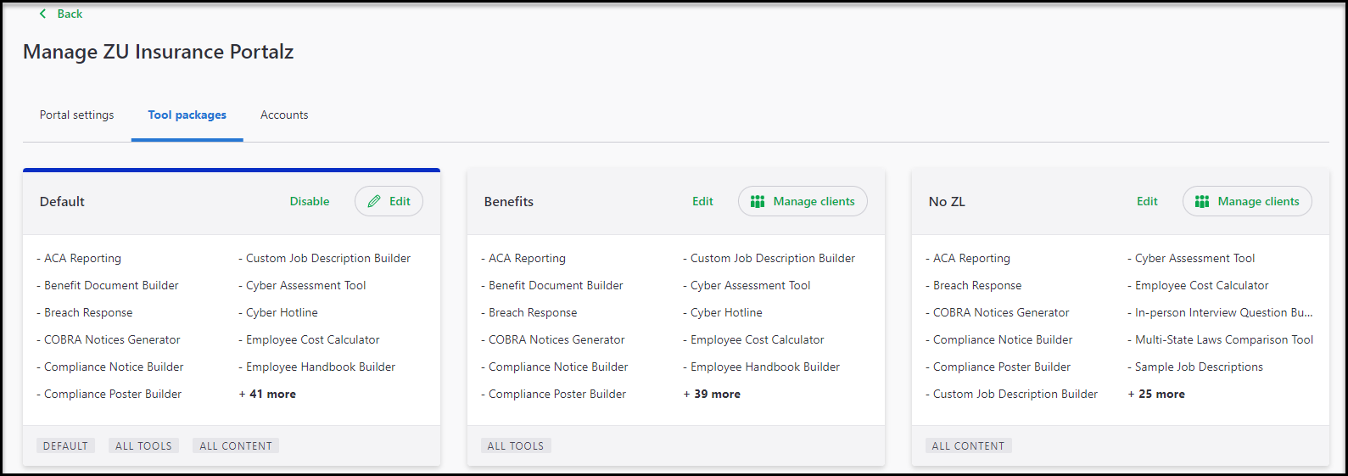The width and height of the screenshot is (1348, 476).
Task: Click 'In-person Interview Question Bu...' entry
Action: click(1224, 312)
